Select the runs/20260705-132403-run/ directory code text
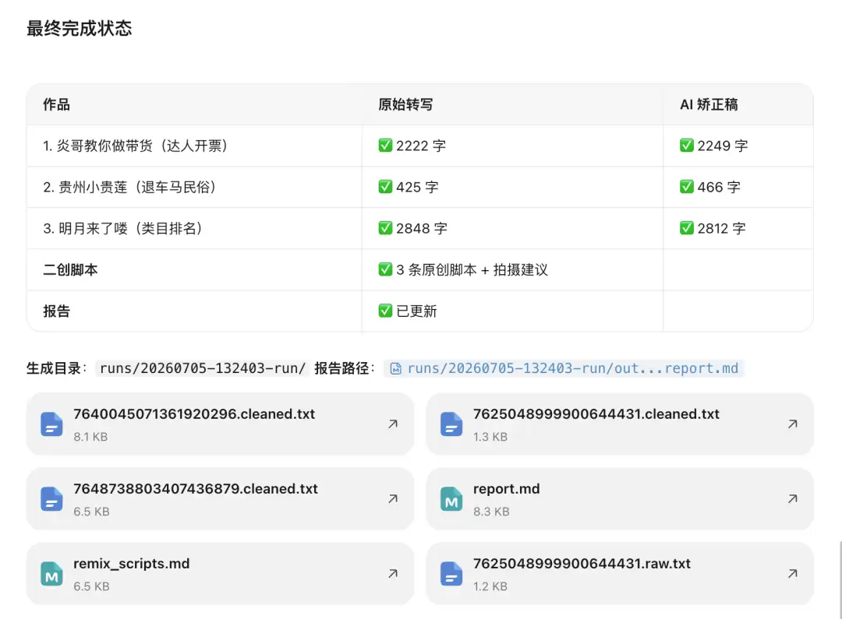Image resolution: width=842 pixels, height=619 pixels. pyautogui.click(x=203, y=368)
